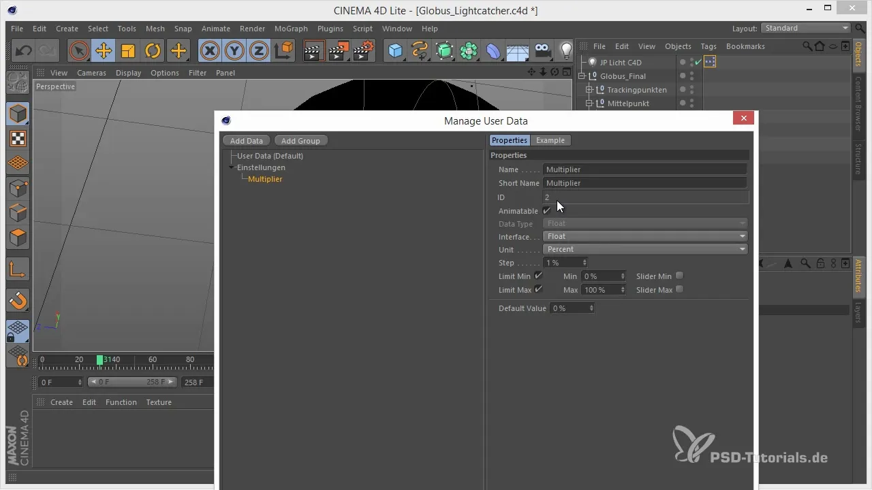The width and height of the screenshot is (872, 490).
Task: Select the Rotate tool
Action: pos(153,50)
